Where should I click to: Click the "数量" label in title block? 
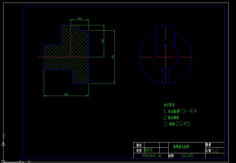click(208, 145)
